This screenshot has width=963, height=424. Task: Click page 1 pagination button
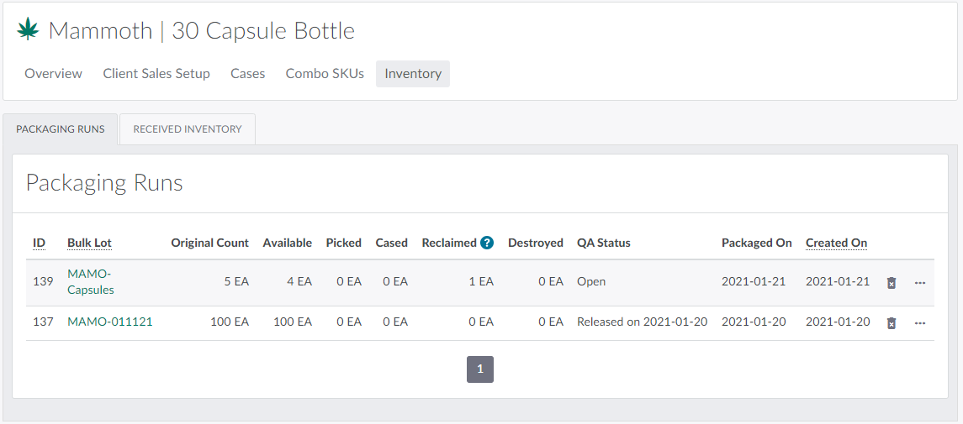click(x=480, y=369)
